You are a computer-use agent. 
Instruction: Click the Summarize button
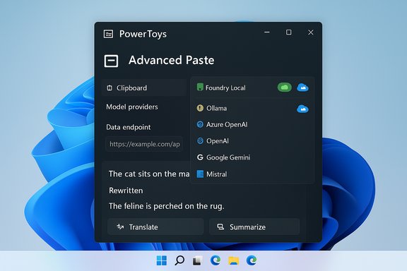(x=254, y=227)
